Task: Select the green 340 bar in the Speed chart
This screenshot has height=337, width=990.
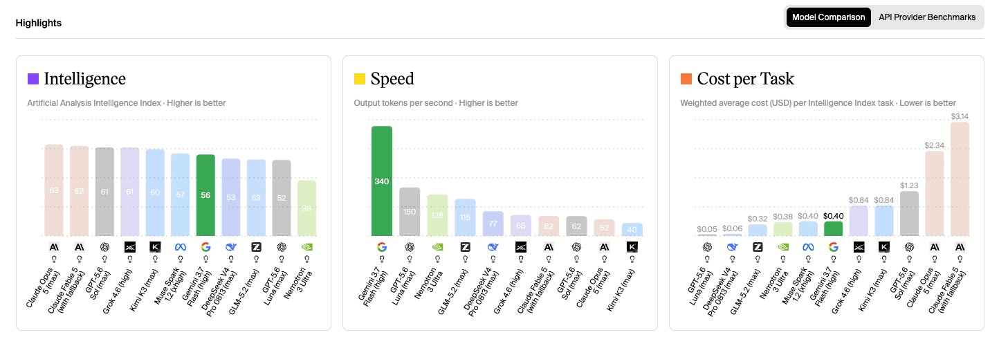Action: tap(382, 181)
